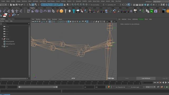Click the New Scene icon
169x95 pixels.
pyautogui.click(x=11, y=5)
